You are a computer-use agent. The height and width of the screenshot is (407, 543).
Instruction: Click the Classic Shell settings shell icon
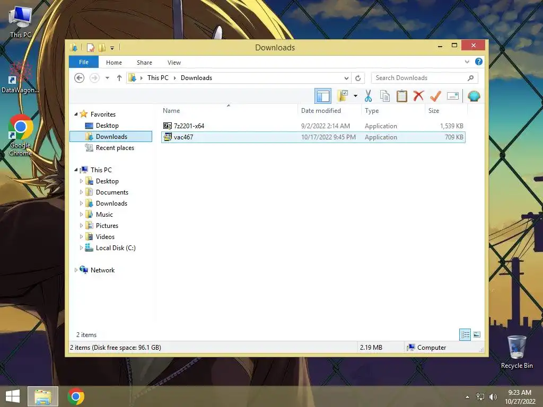474,96
